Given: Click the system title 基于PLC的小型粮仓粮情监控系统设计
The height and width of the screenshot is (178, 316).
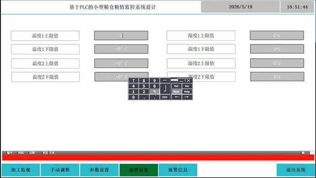Looking at the screenshot, I should coord(112,7).
